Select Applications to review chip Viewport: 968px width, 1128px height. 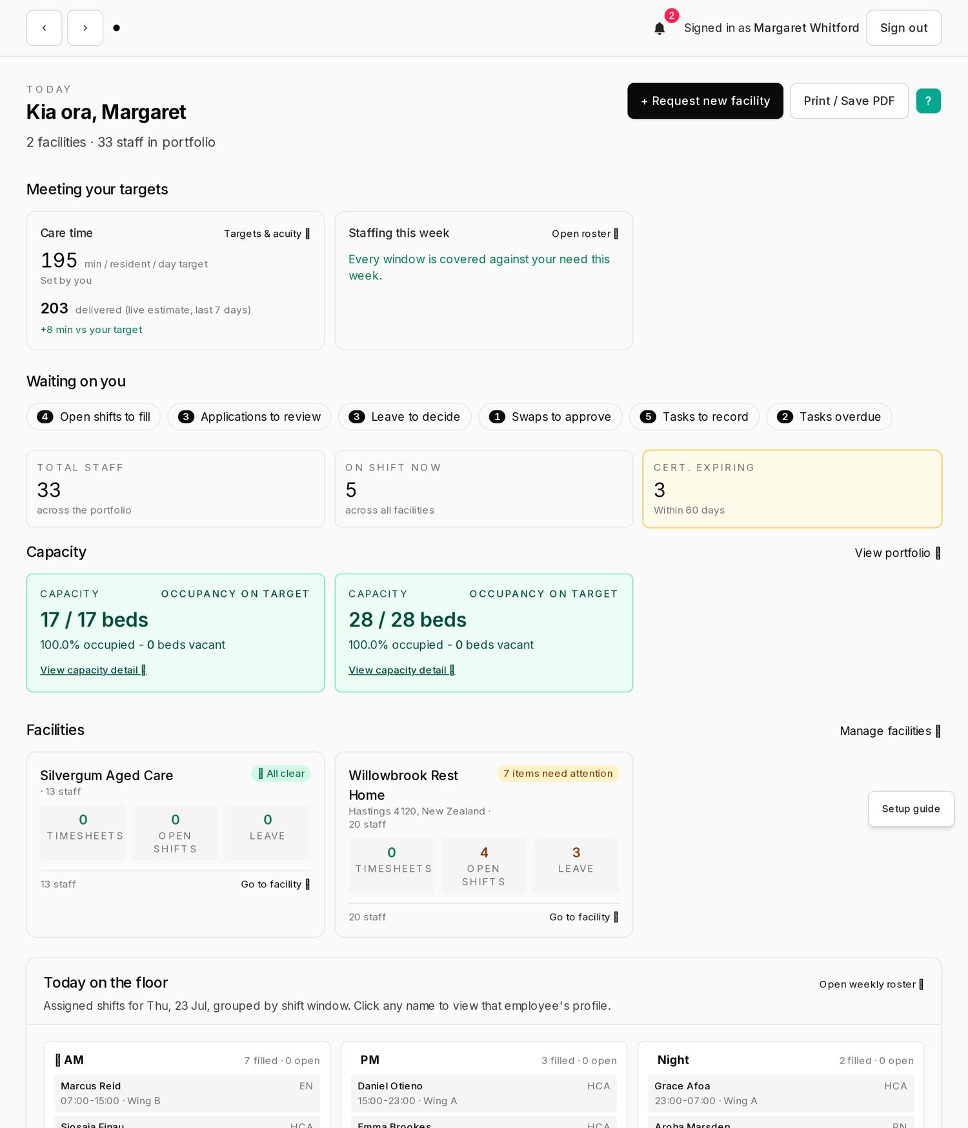click(249, 417)
